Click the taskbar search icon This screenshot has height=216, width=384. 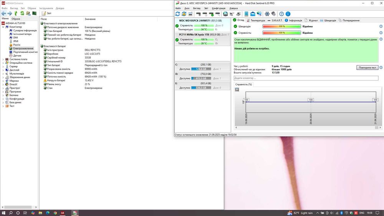point(11,213)
